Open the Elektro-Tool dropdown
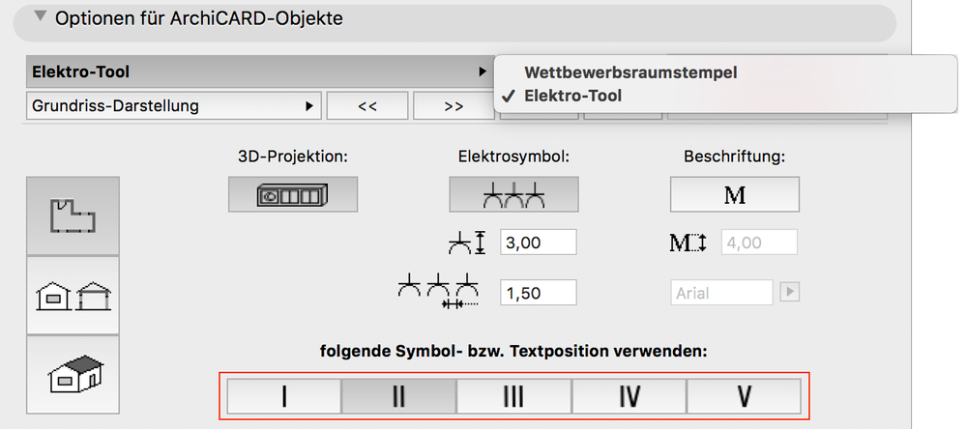This screenshot has width=966, height=429. pos(259,72)
